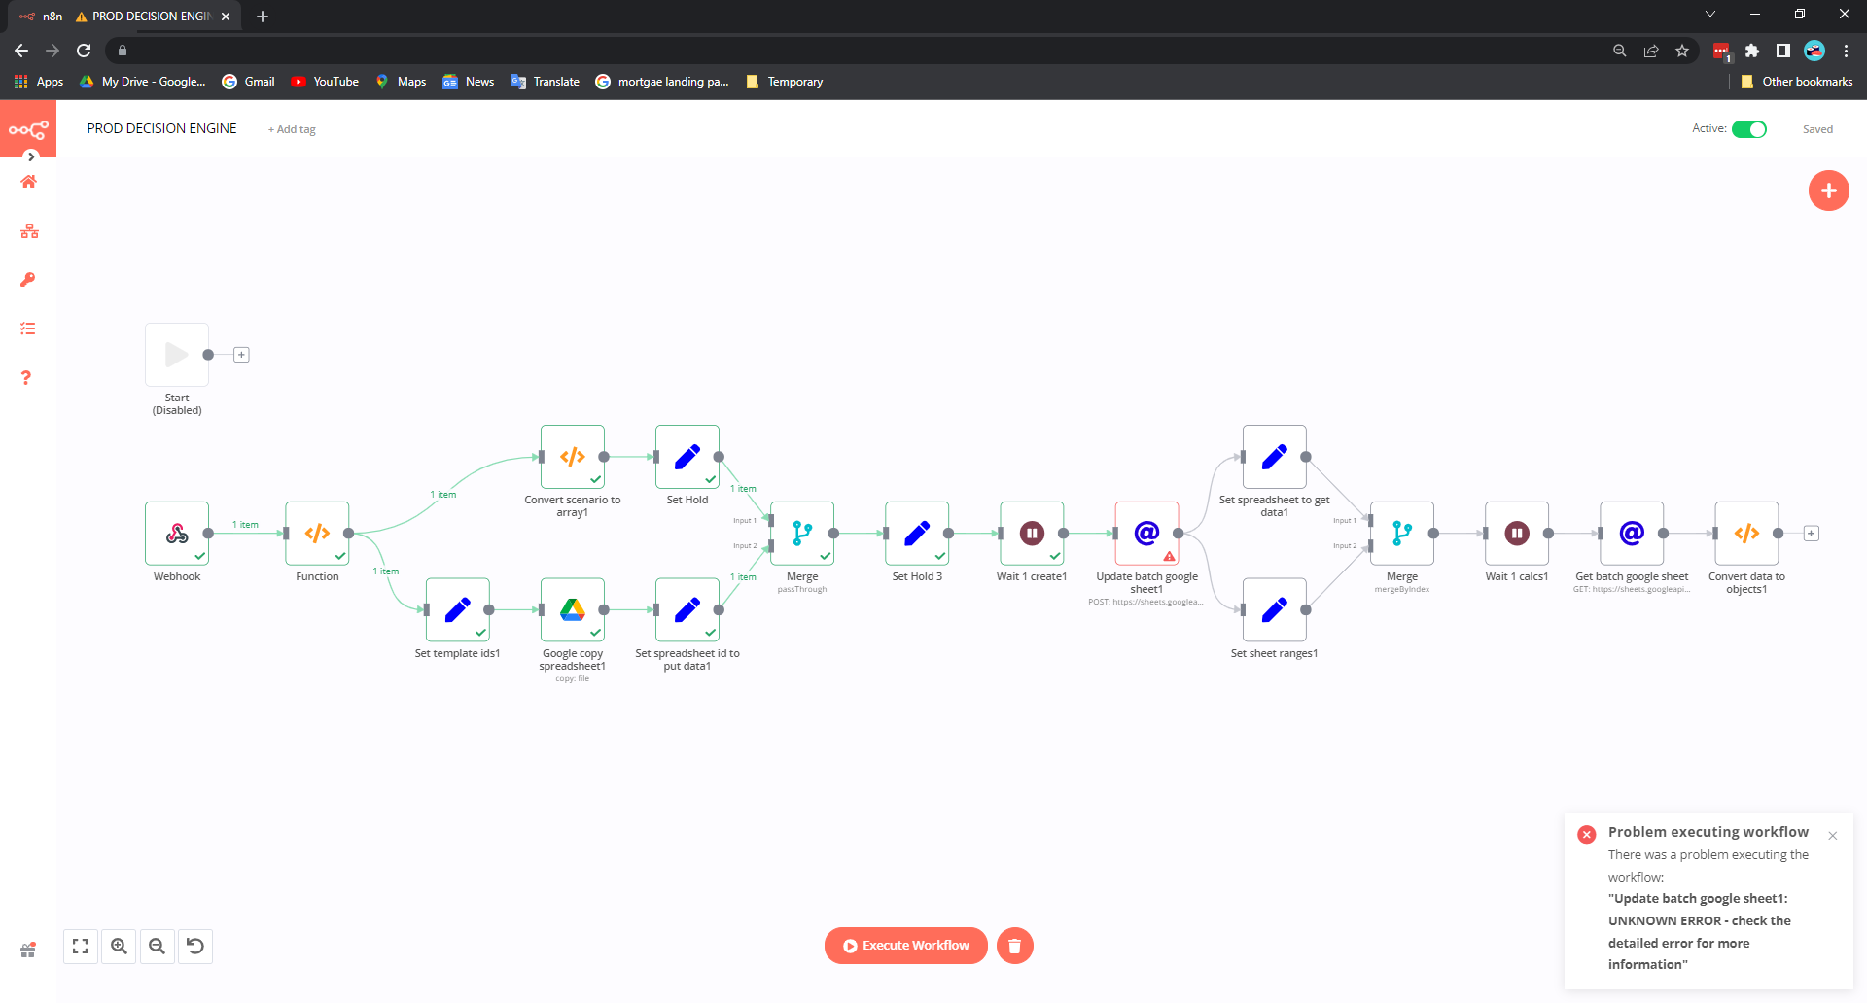Open Chrome three-dot menu
Image resolution: width=1867 pixels, height=1003 pixels.
[1846, 51]
